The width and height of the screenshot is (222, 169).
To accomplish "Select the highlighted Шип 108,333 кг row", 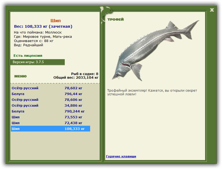I will [x=51, y=129].
